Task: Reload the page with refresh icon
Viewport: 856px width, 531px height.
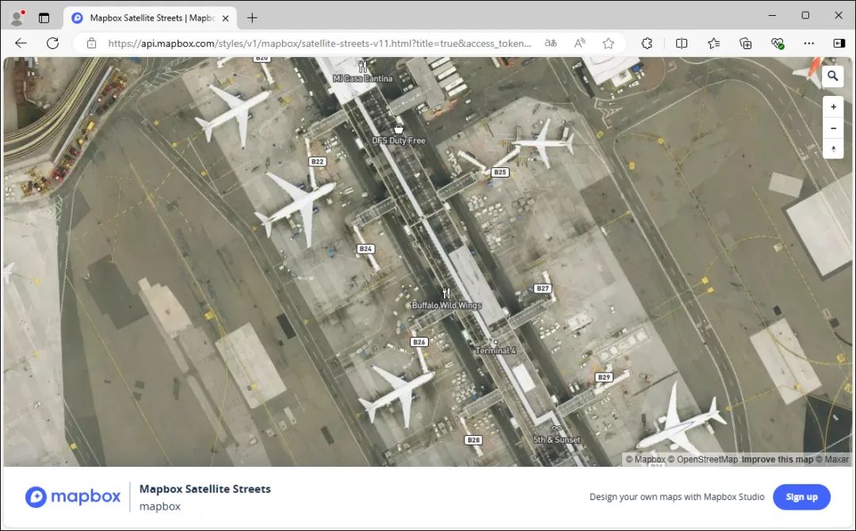Action: [52, 43]
